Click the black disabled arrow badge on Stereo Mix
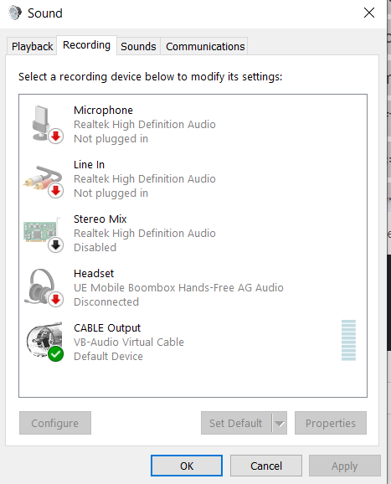The image size is (391, 484). coord(55,245)
